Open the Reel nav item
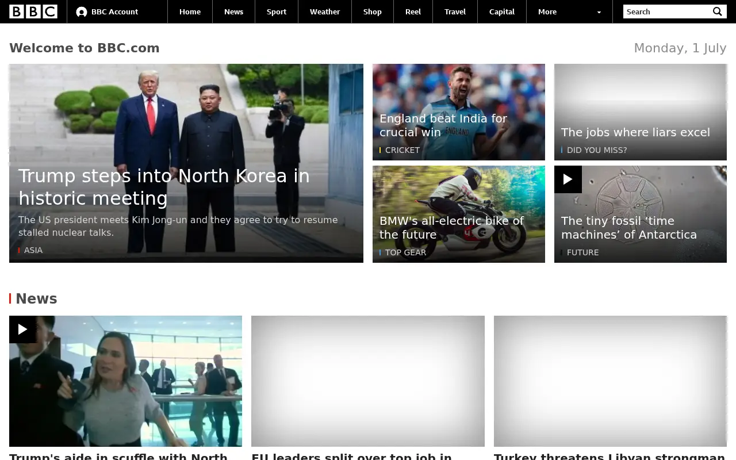 pos(413,11)
